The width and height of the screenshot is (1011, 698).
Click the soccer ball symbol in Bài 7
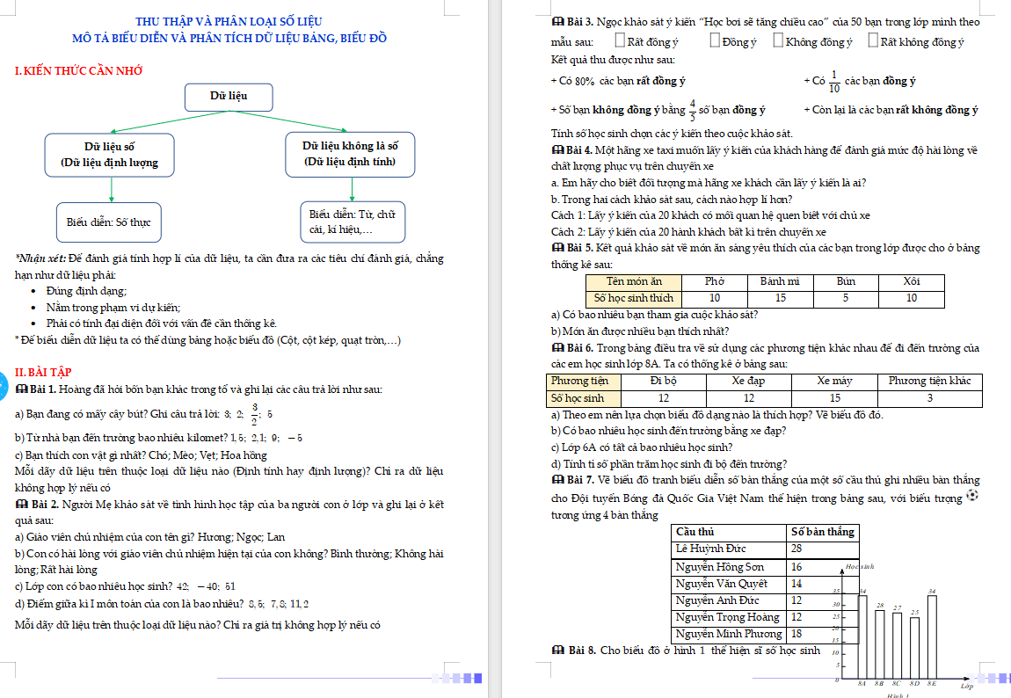[x=971, y=496]
